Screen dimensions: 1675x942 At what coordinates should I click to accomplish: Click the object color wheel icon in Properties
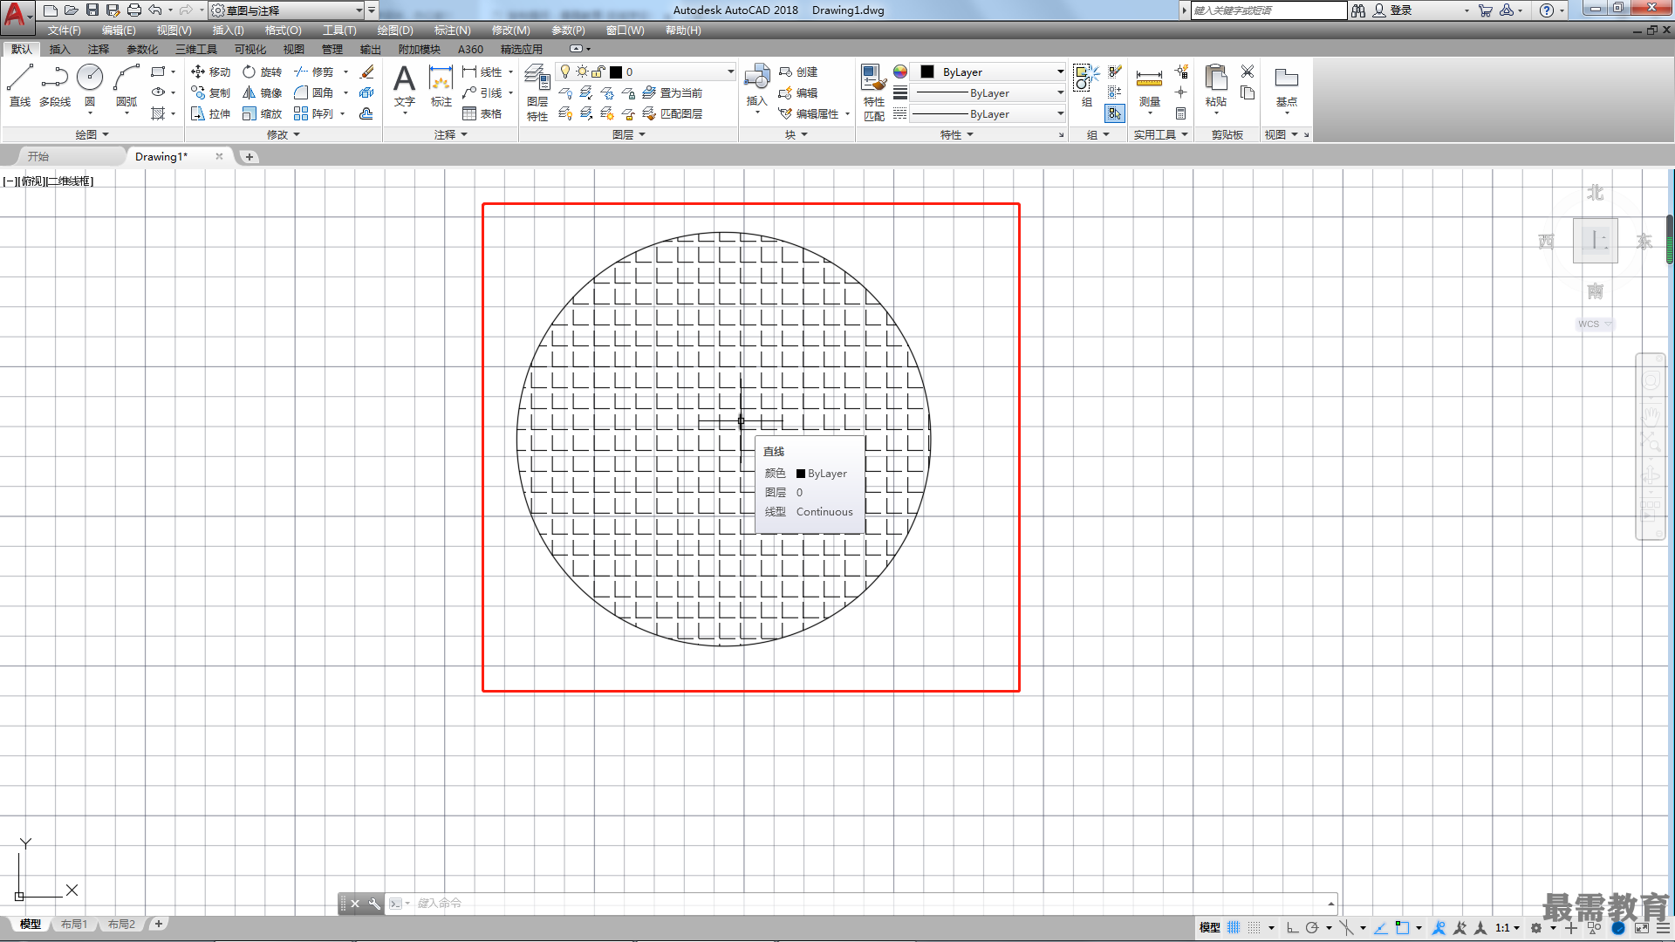tap(900, 72)
